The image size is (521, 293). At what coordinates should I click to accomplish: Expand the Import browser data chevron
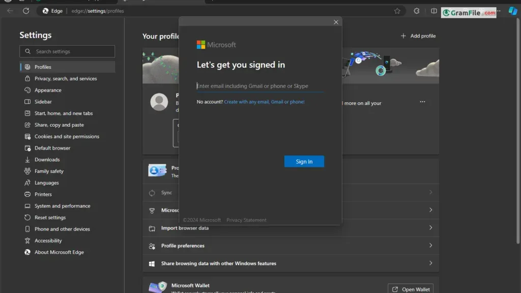click(x=430, y=227)
